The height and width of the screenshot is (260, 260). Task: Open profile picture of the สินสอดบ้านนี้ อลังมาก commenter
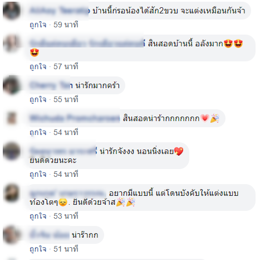click(x=12, y=44)
